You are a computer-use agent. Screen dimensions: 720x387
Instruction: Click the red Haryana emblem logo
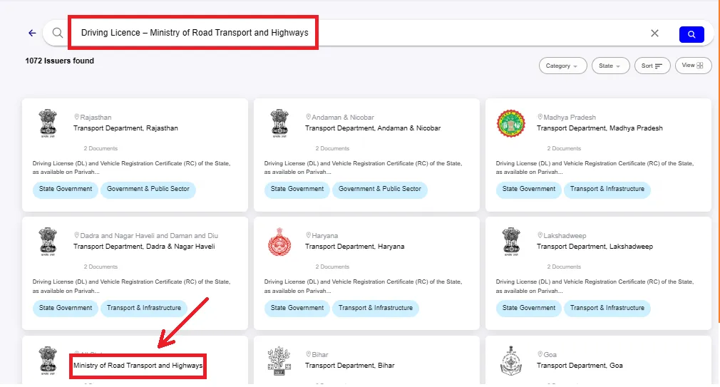(x=279, y=242)
